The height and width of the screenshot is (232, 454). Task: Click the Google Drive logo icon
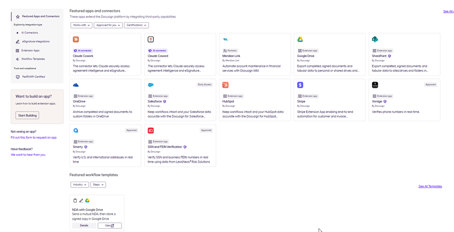pos(300,39)
